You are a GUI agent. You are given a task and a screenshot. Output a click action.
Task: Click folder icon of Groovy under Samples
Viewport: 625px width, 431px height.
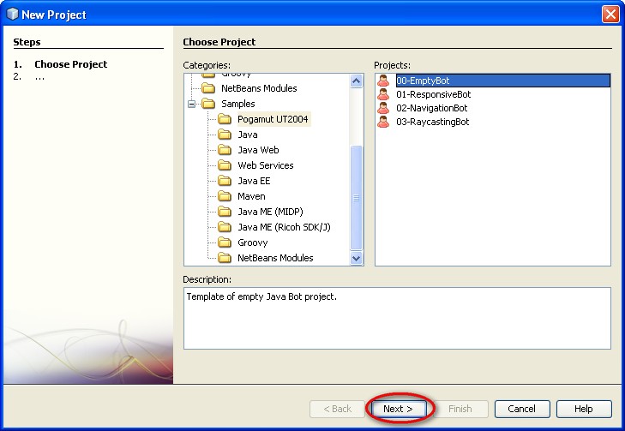click(x=225, y=242)
